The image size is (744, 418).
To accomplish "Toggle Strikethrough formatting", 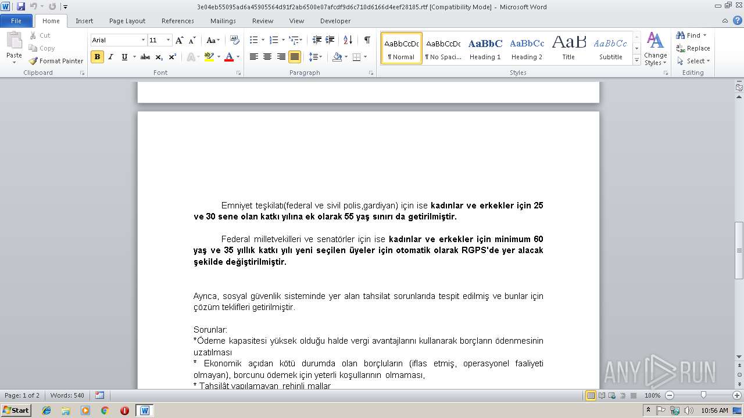I will click(x=145, y=57).
